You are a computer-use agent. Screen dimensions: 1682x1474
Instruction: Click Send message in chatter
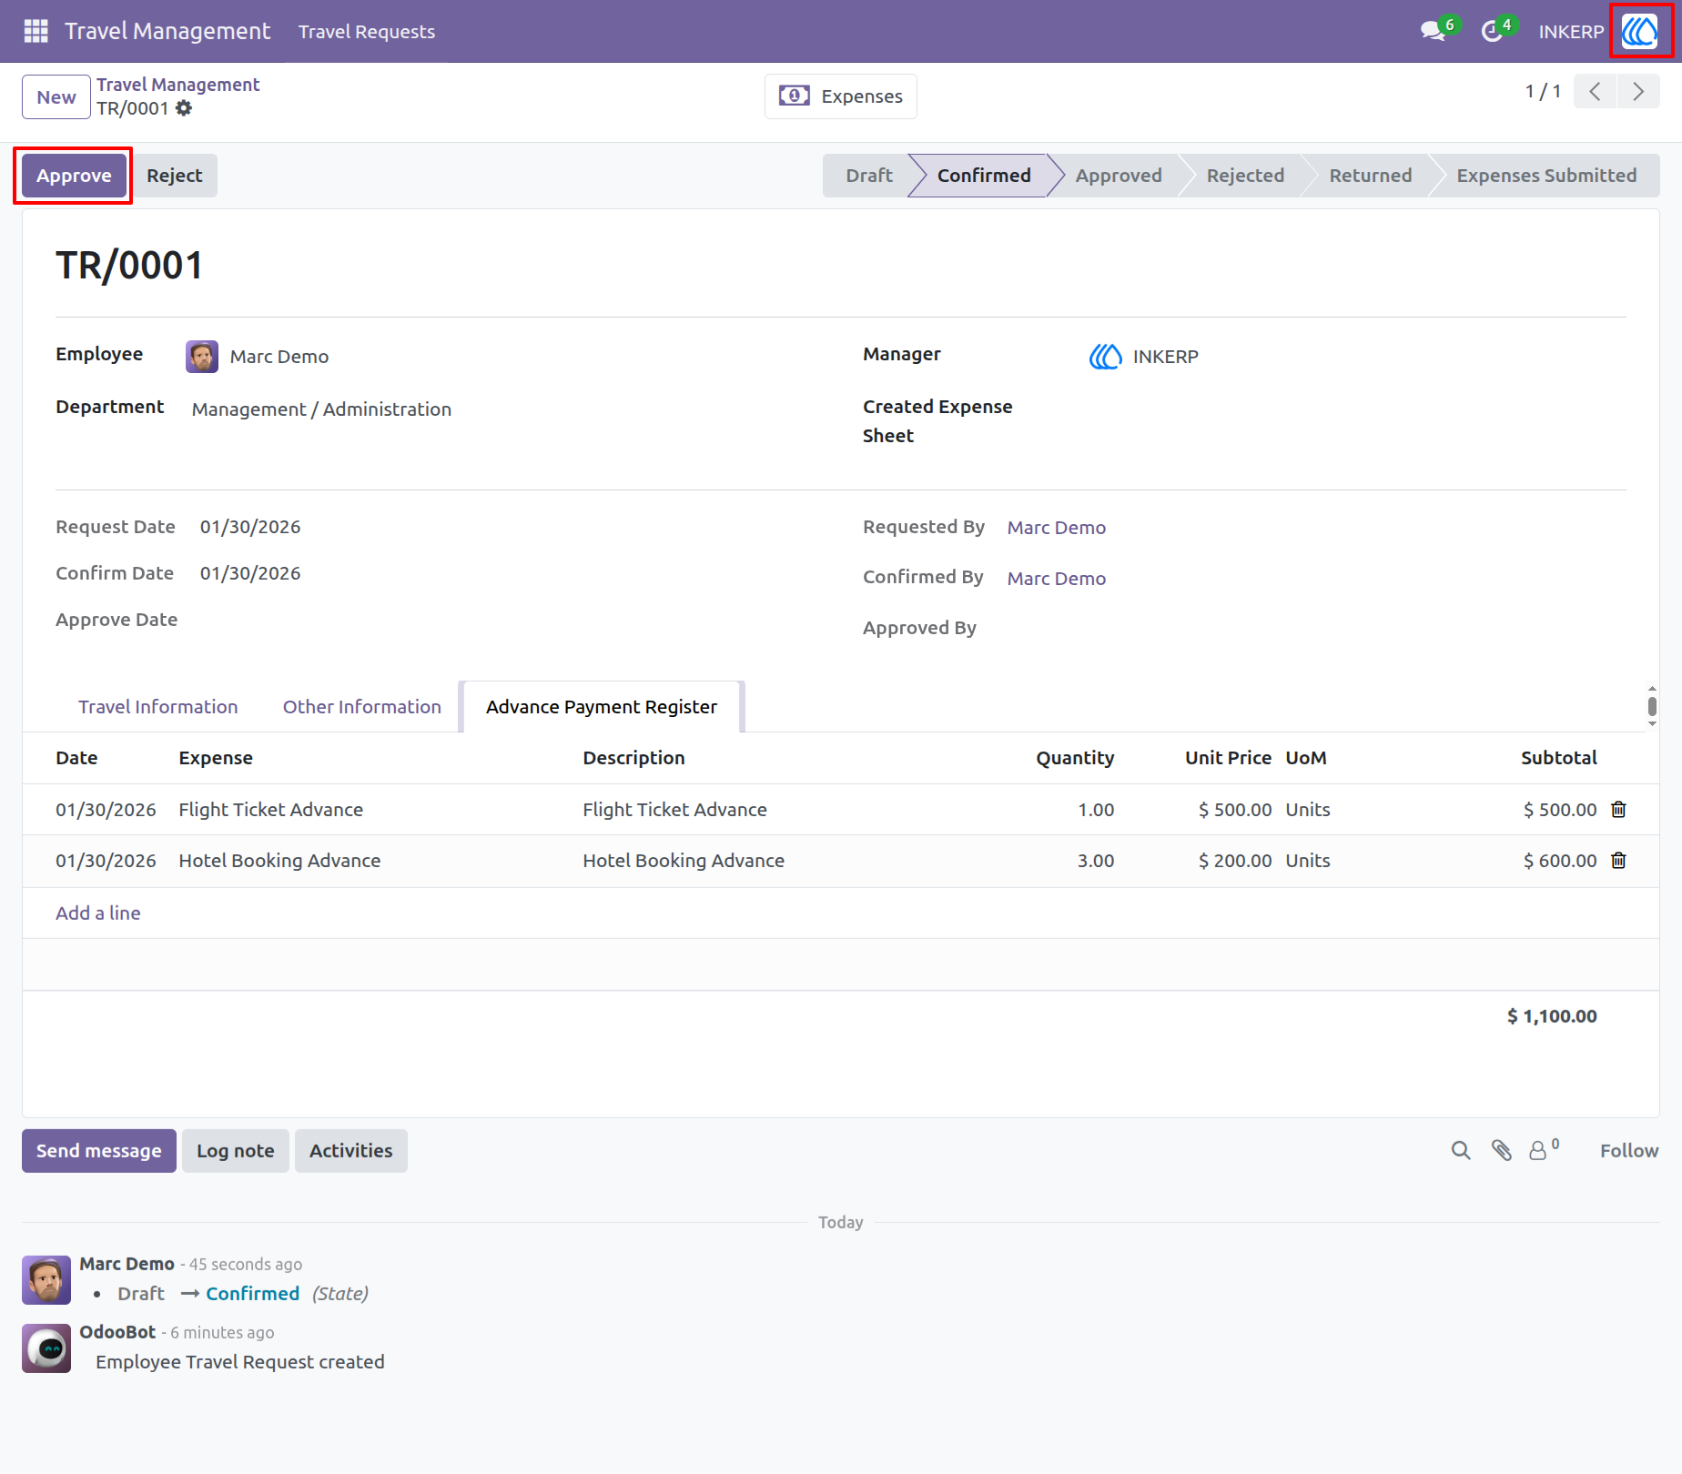(x=99, y=1151)
